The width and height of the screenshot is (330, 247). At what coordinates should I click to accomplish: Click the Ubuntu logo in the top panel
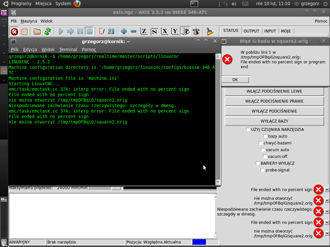click(x=5, y=4)
